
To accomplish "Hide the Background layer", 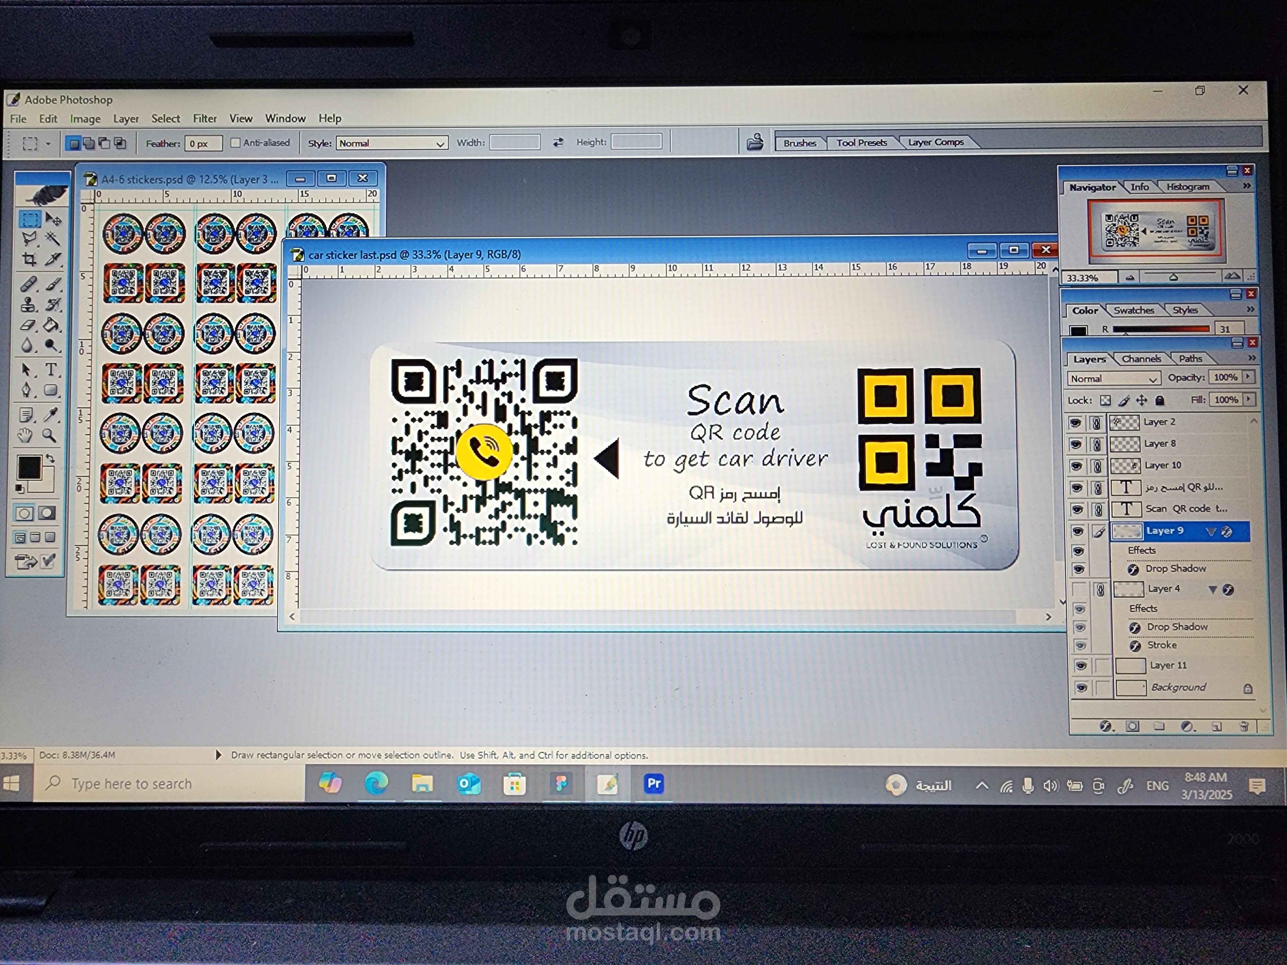I will pyautogui.click(x=1082, y=688).
